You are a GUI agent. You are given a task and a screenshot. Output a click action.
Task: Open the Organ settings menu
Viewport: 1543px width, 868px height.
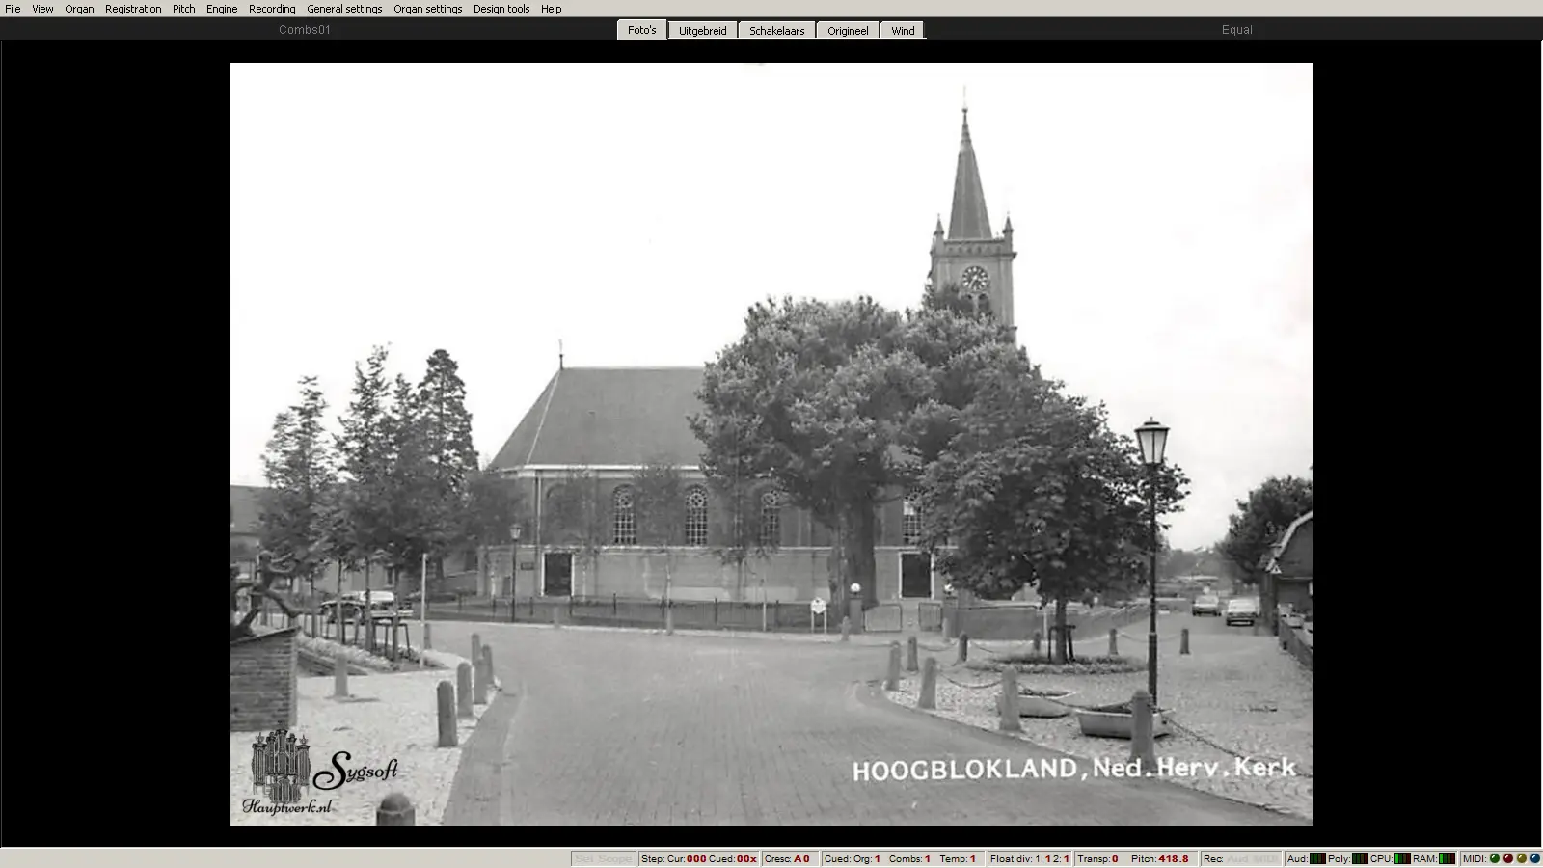click(427, 9)
